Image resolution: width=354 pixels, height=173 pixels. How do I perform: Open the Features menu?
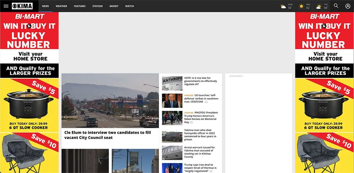pyautogui.click(x=80, y=6)
